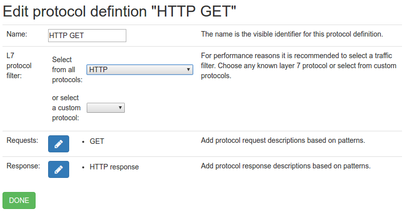Image resolution: width=404 pixels, height=211 pixels.
Task: Click the Edit protocol definition heading
Action: pyautogui.click(x=119, y=12)
